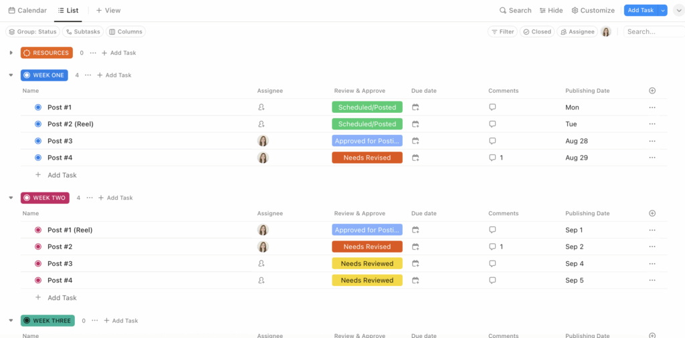Image resolution: width=685 pixels, height=338 pixels.
Task: Open comments for Sep 4 post
Action: pyautogui.click(x=492, y=263)
